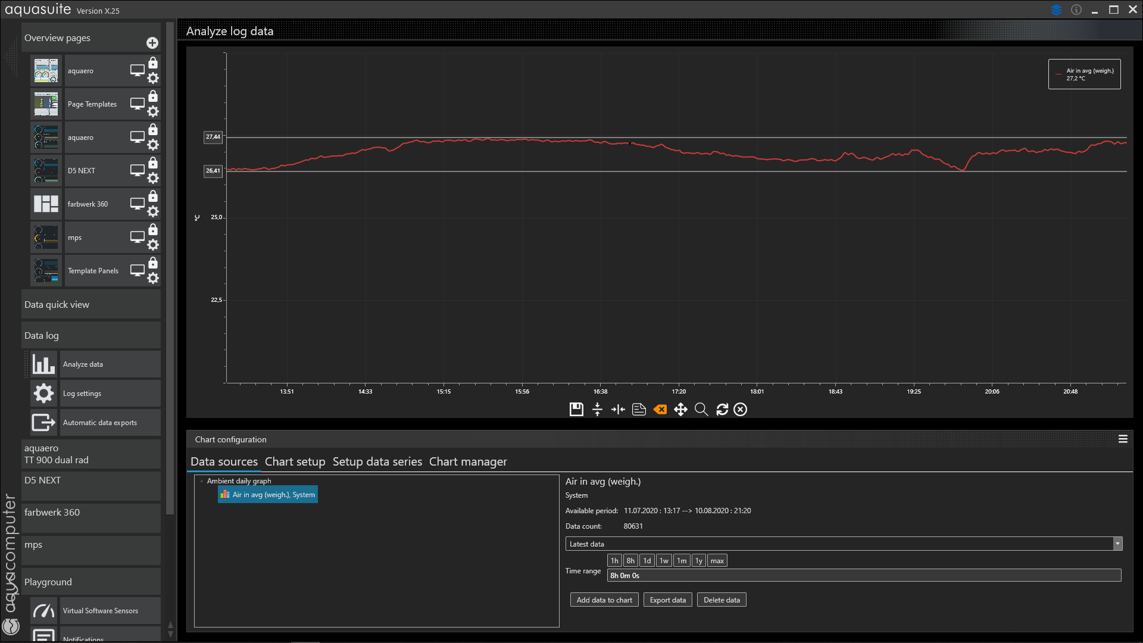Image resolution: width=1143 pixels, height=643 pixels.
Task: Toggle the lock on farbwerk 360 page
Action: coord(153,196)
